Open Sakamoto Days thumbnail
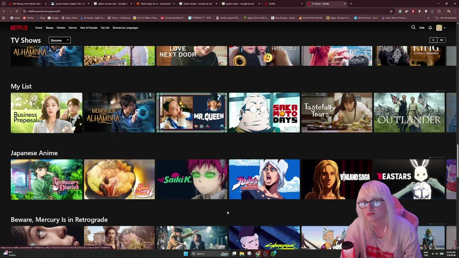 point(264,113)
